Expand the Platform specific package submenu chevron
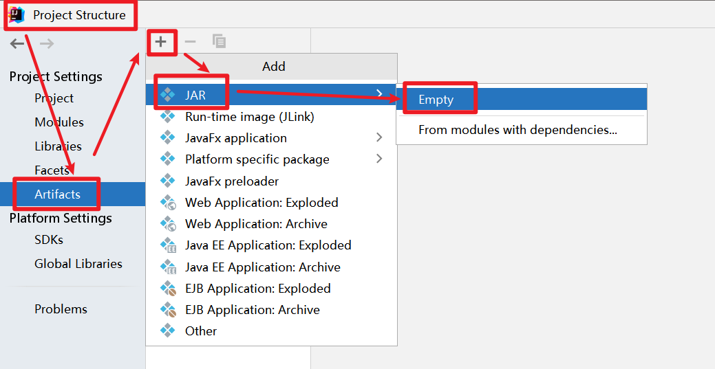The width and height of the screenshot is (715, 369). (379, 159)
